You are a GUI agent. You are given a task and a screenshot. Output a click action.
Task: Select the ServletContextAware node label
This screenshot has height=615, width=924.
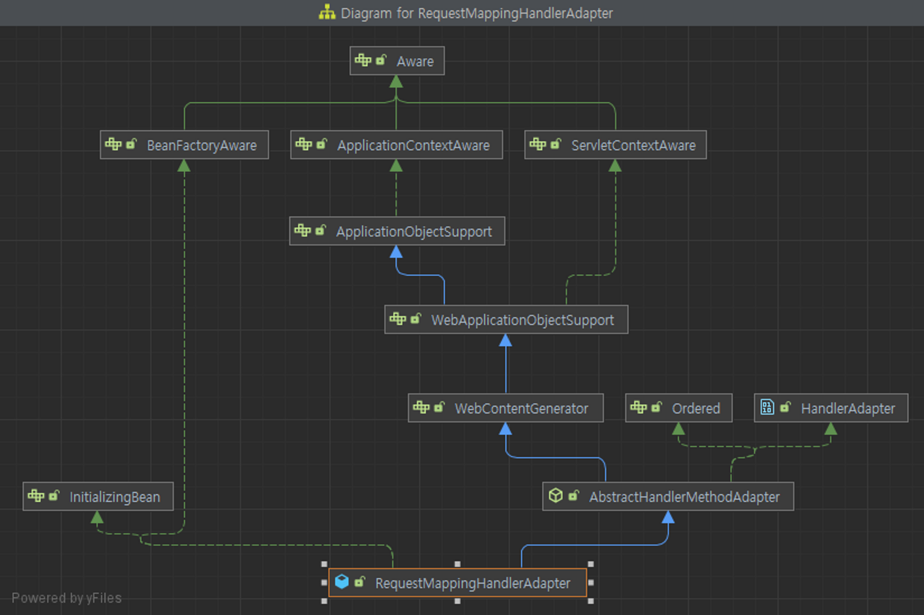pos(633,145)
